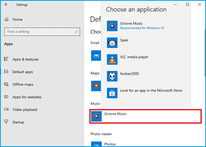This screenshot has width=206, height=147.
Task: Open Video playback settings page
Action: (x=25, y=110)
